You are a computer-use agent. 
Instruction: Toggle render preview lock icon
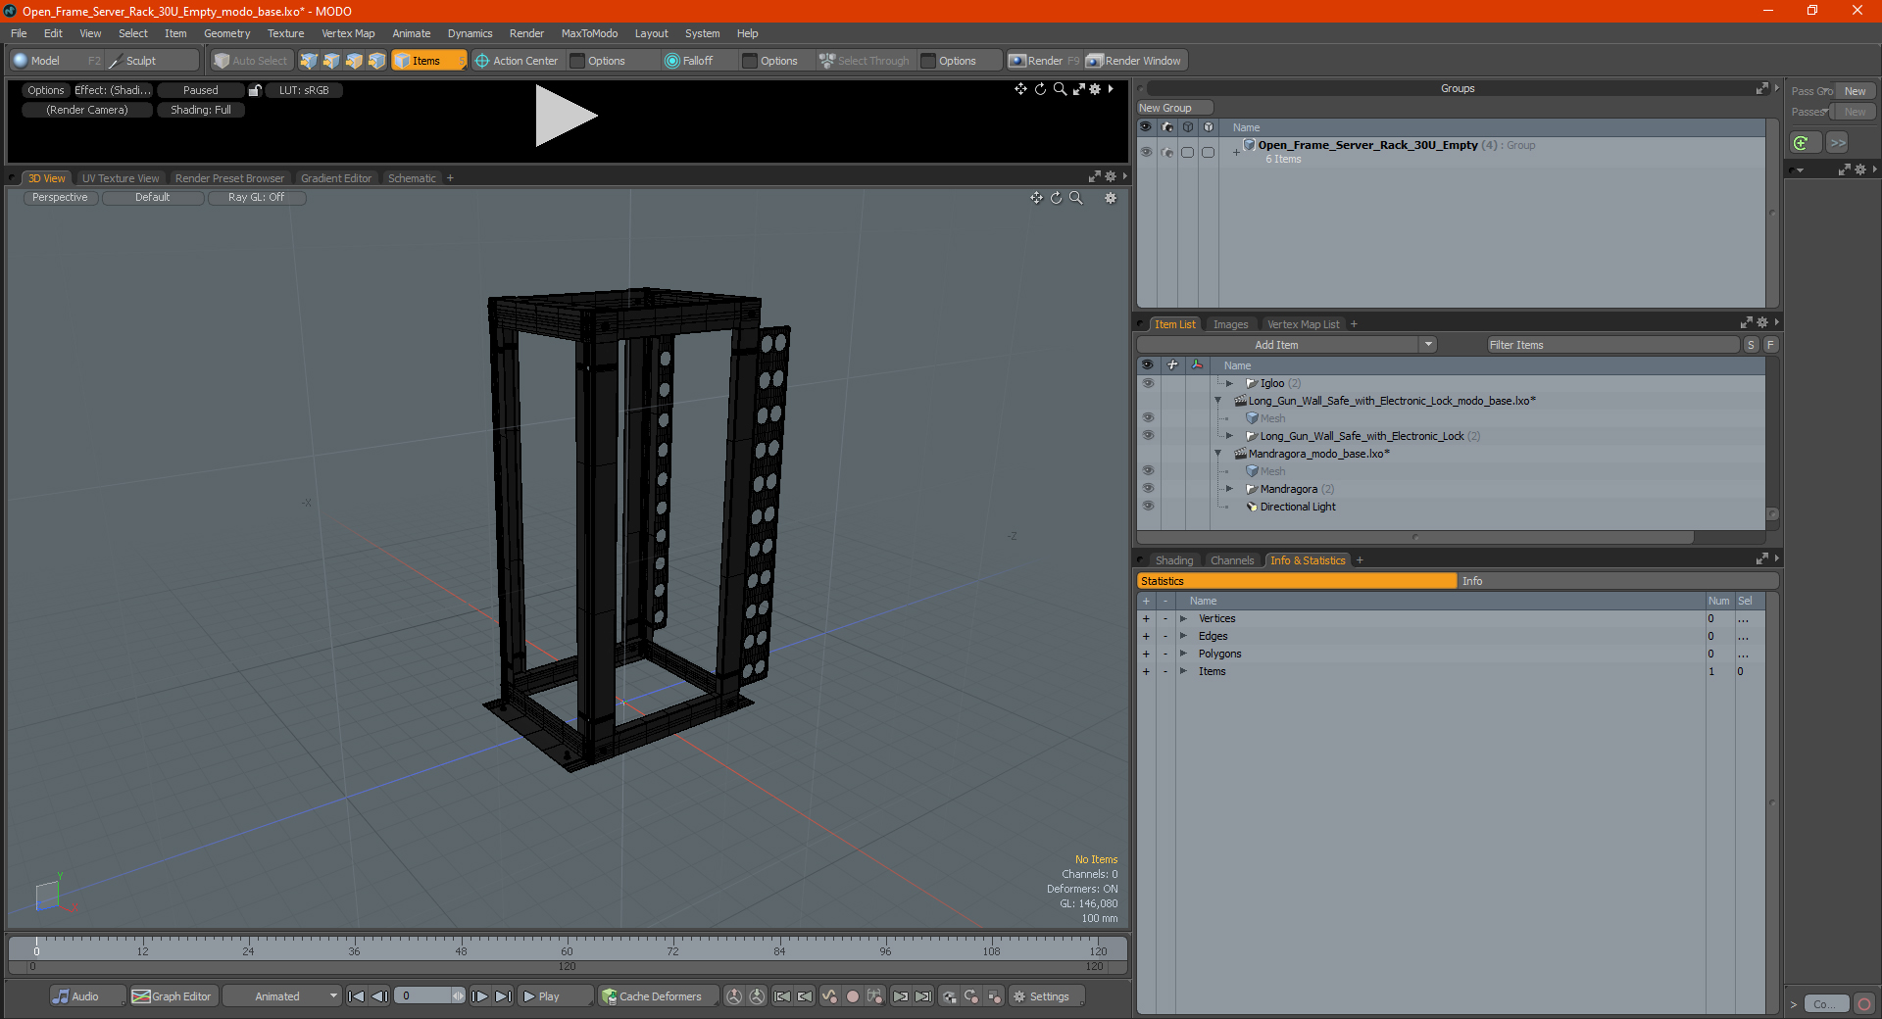pyautogui.click(x=255, y=90)
